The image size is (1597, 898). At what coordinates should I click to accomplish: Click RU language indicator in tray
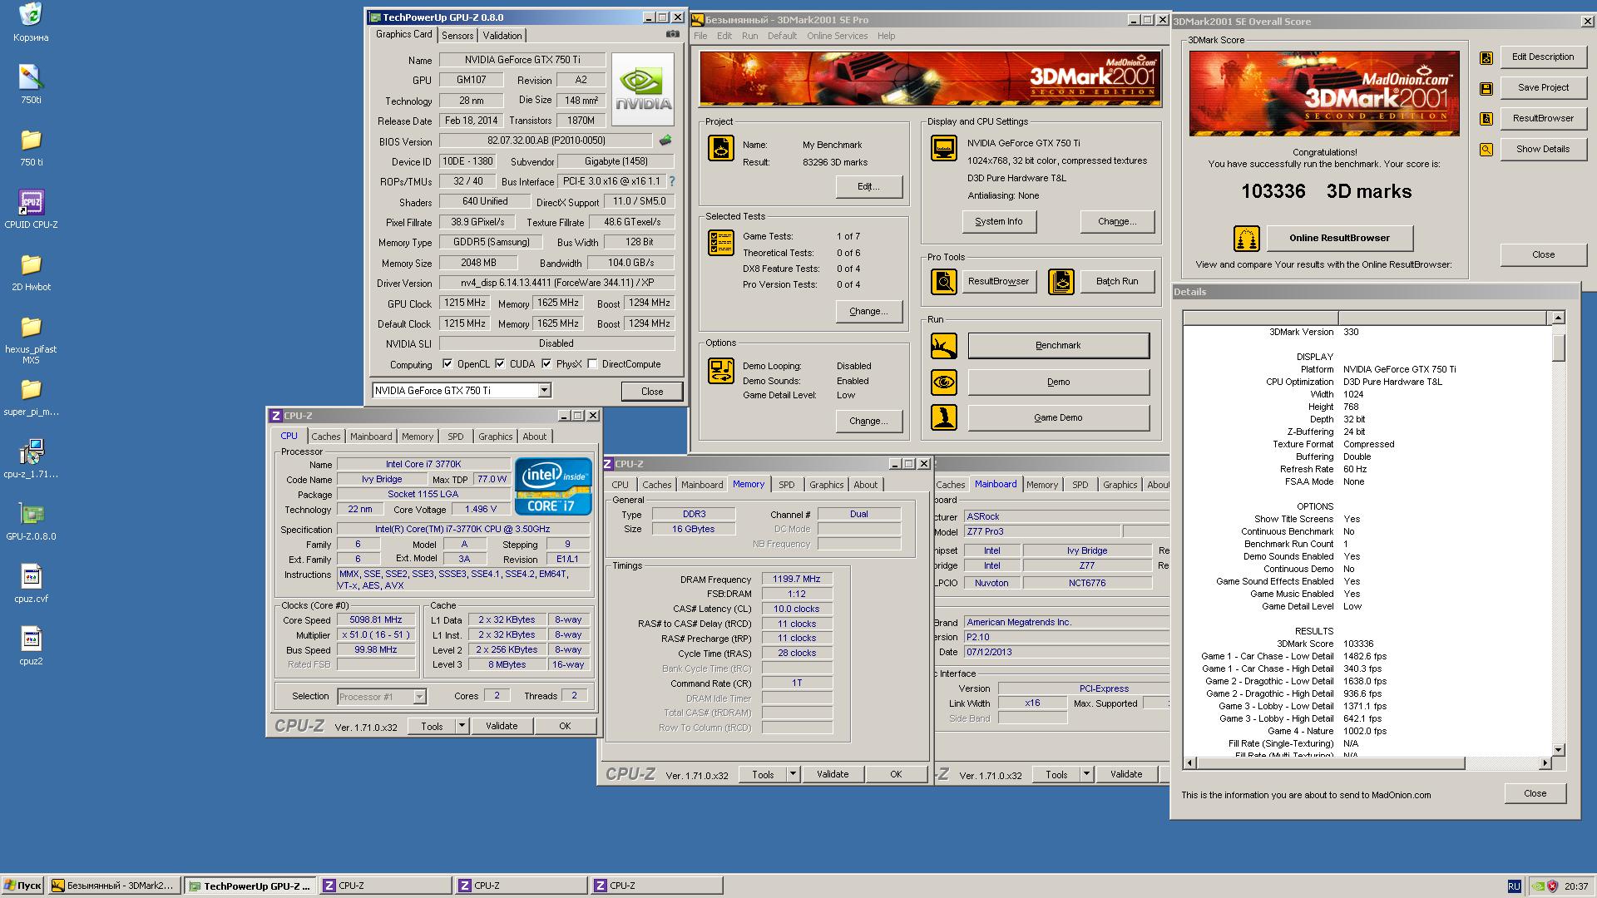pos(1514,886)
